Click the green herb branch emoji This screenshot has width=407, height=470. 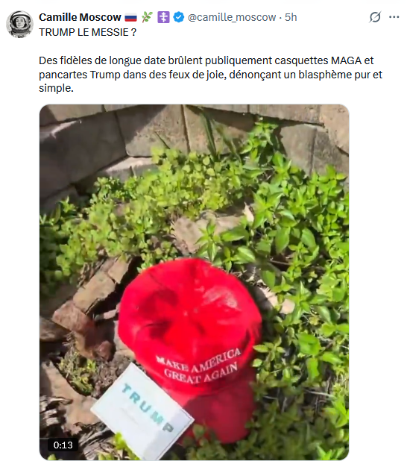coord(147,17)
